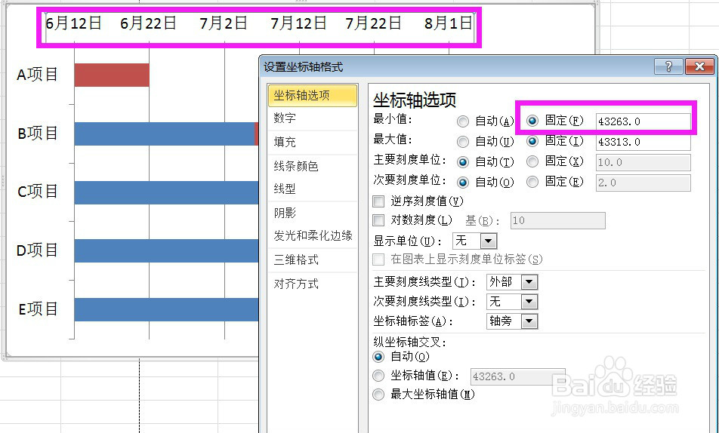Open the 三维格式 category

pyautogui.click(x=312, y=259)
